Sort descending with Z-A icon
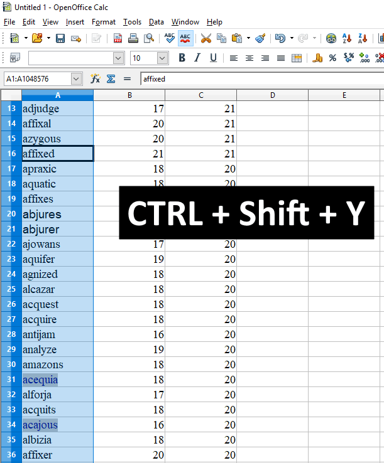The image size is (384, 463). (363, 38)
